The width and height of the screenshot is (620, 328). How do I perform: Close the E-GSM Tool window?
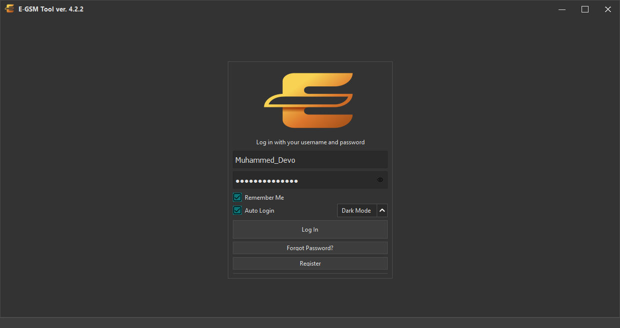[x=608, y=9]
